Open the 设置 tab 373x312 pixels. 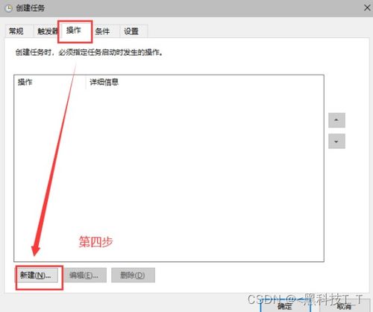pos(131,31)
